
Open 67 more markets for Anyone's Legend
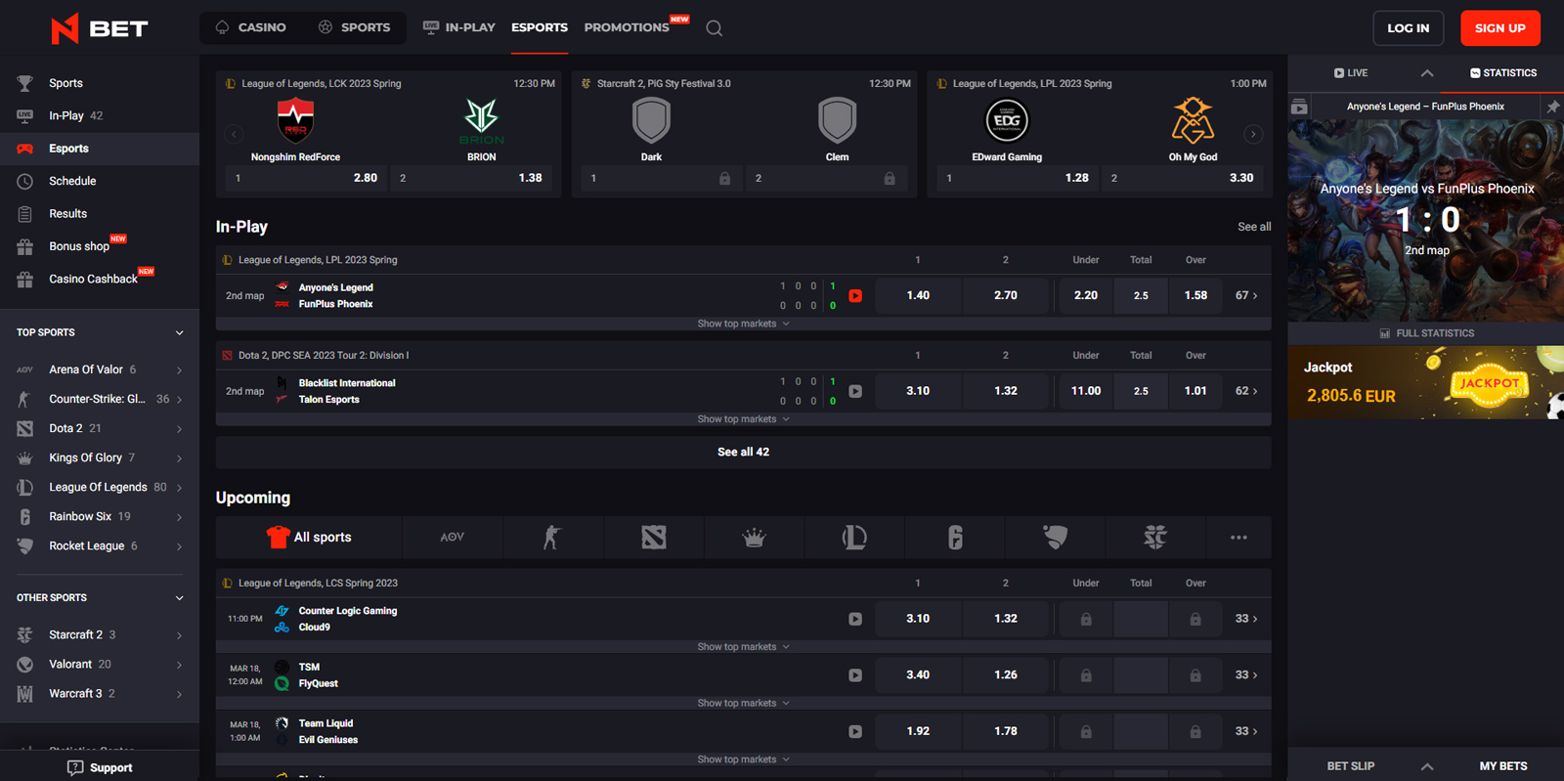(x=1246, y=295)
